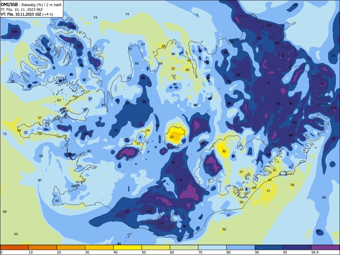Click the humidity value 89 on the map
This screenshot has width=340, height=255.
point(73,186)
